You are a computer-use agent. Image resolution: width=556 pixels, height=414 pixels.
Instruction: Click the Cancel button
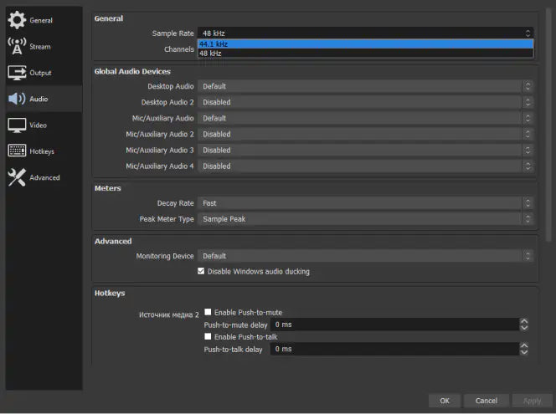point(486,401)
